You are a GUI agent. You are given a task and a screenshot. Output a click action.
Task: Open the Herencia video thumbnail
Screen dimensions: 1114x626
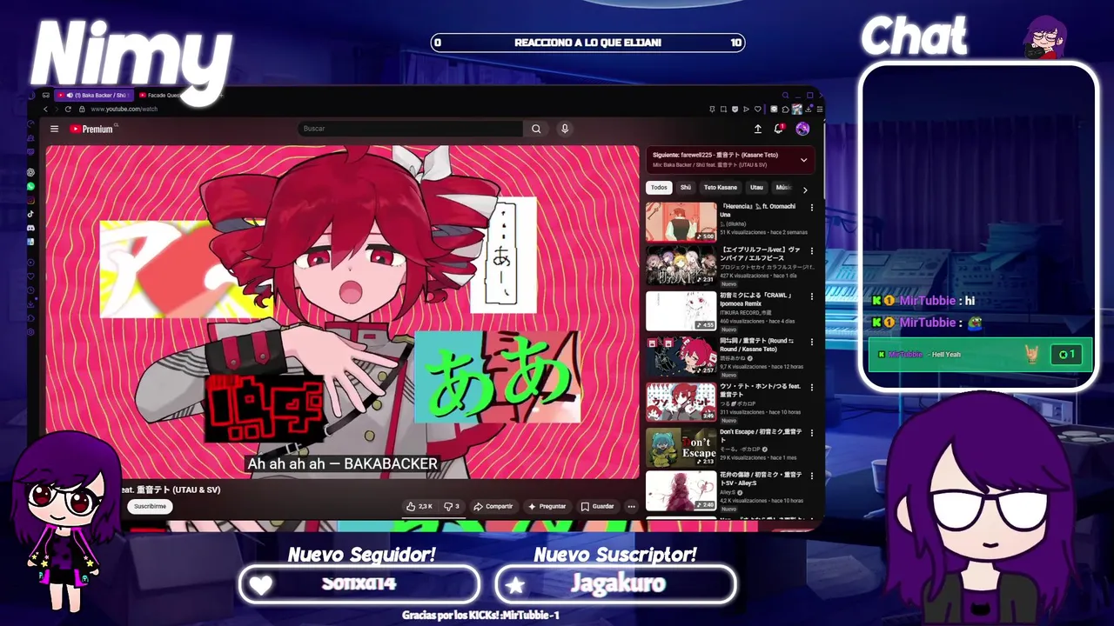[681, 222]
